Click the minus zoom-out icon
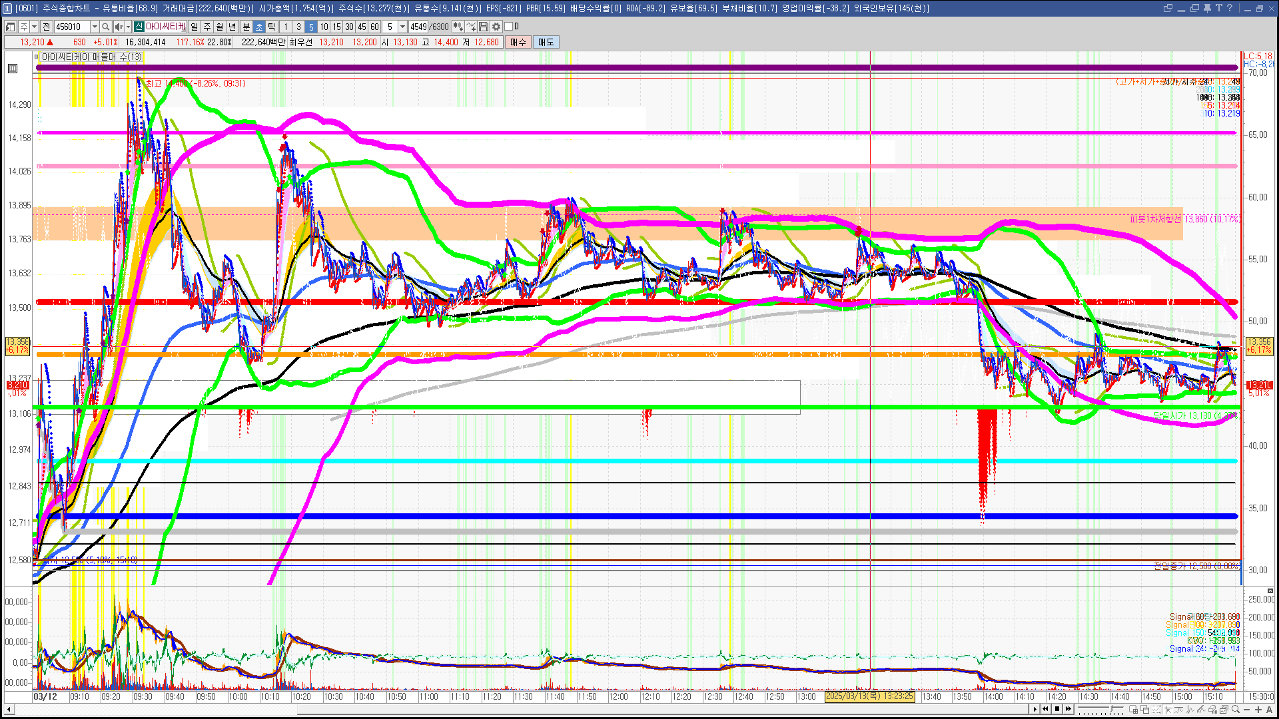The height and width of the screenshot is (719, 1279). point(1247,710)
